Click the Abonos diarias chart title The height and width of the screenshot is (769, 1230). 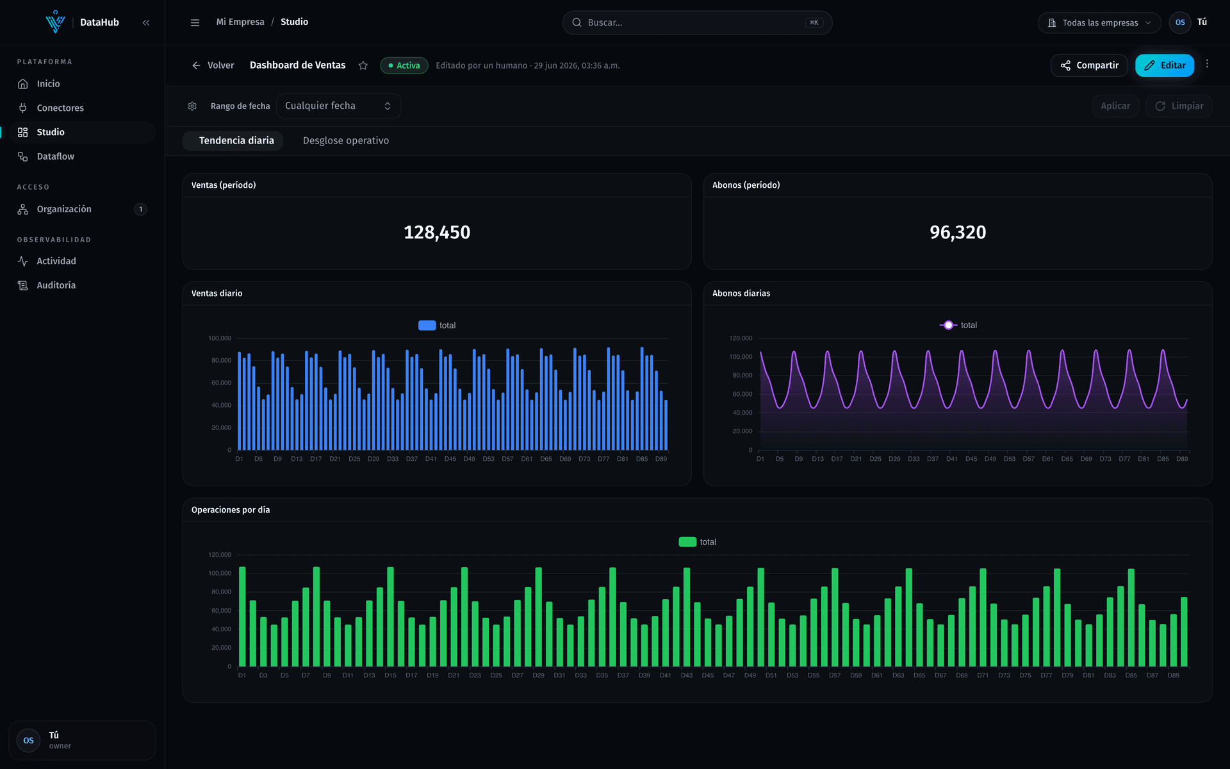point(741,294)
